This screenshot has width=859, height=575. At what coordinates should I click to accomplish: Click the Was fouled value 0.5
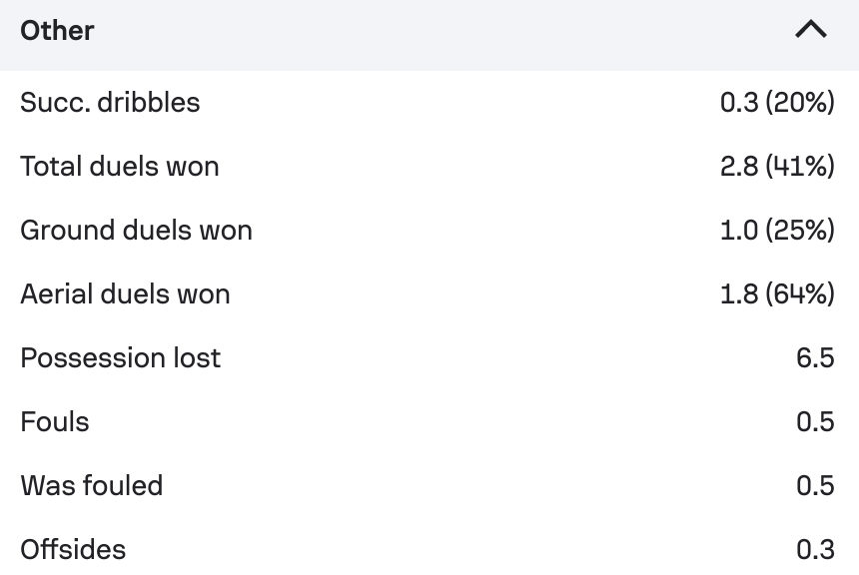815,486
